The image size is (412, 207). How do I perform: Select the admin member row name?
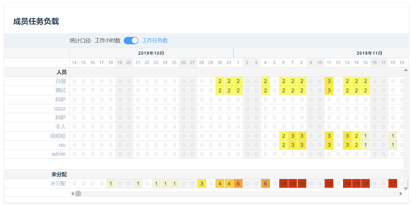coord(59,154)
